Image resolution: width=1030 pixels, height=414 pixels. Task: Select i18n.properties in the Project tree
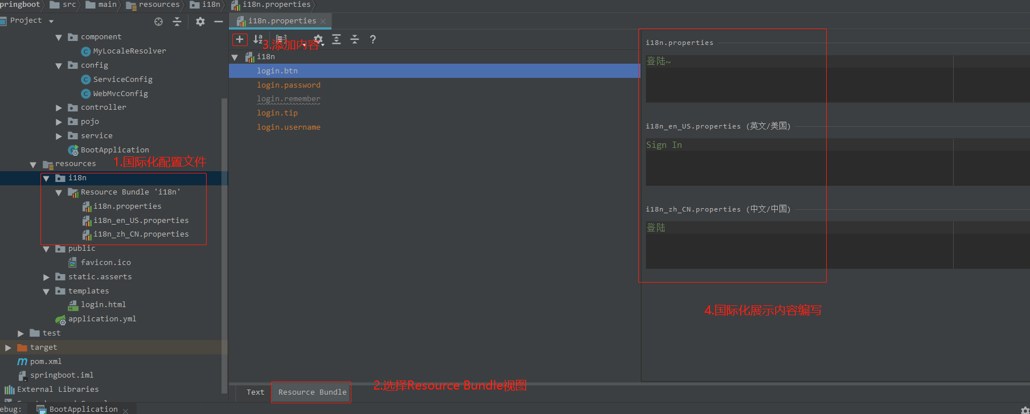pos(122,206)
